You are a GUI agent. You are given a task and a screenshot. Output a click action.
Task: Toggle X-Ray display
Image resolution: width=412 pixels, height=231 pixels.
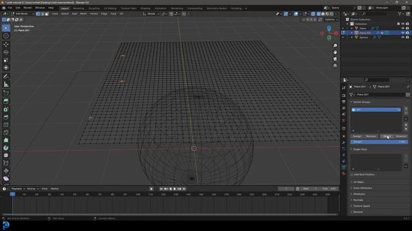tap(313, 13)
